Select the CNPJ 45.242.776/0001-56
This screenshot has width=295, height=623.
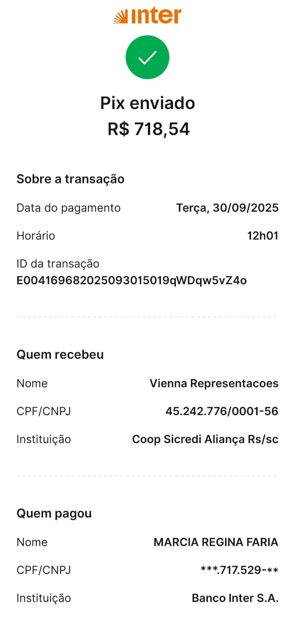[x=222, y=411]
